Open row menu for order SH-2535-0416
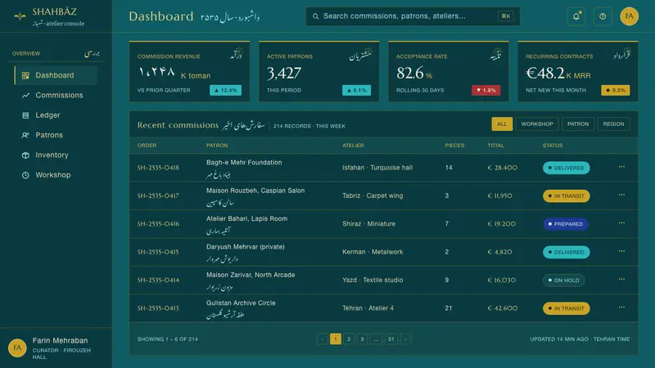 pos(621,222)
